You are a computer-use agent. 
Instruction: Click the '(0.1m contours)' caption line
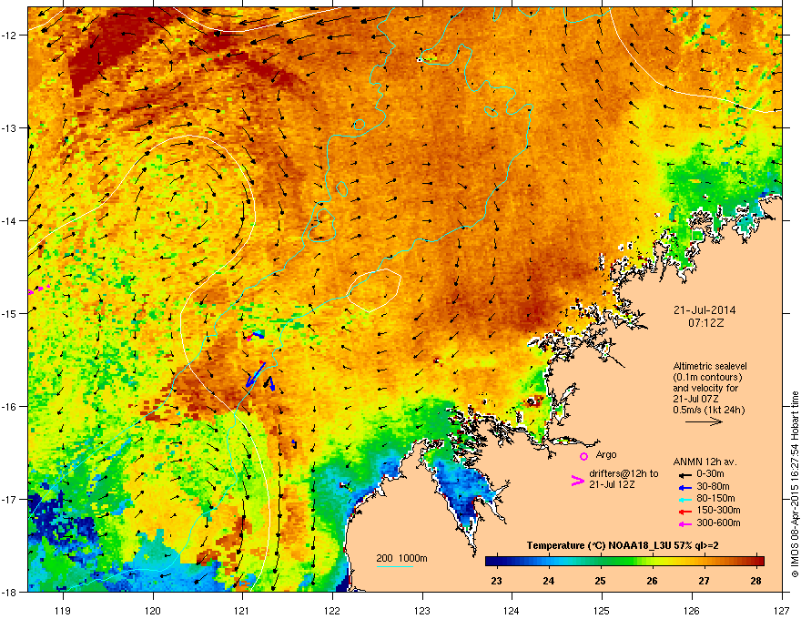point(707,377)
